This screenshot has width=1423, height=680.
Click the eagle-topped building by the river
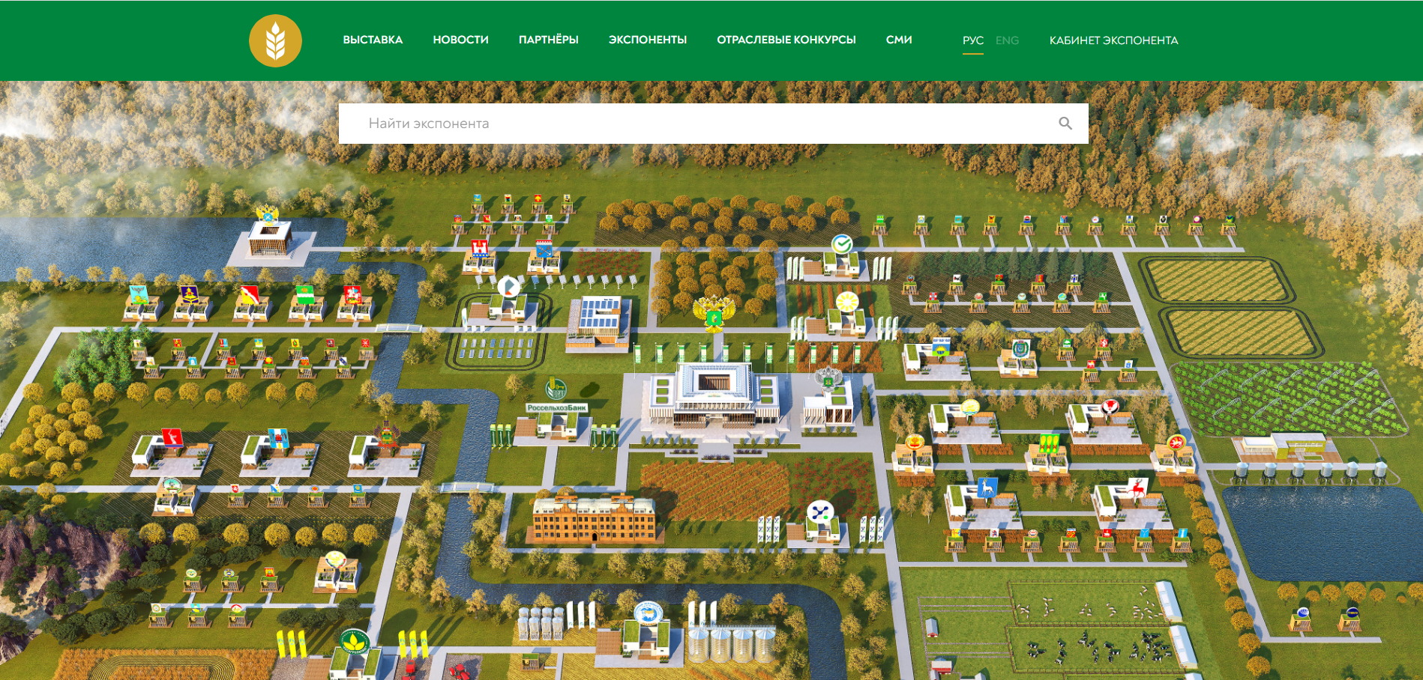pos(269,235)
